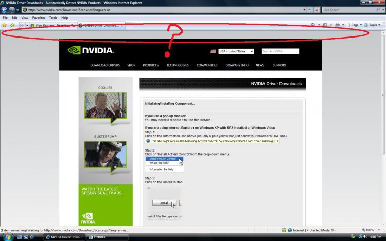Open the Edit menu
Image resolution: width=386 pixels, height=241 pixels.
[x=14, y=18]
